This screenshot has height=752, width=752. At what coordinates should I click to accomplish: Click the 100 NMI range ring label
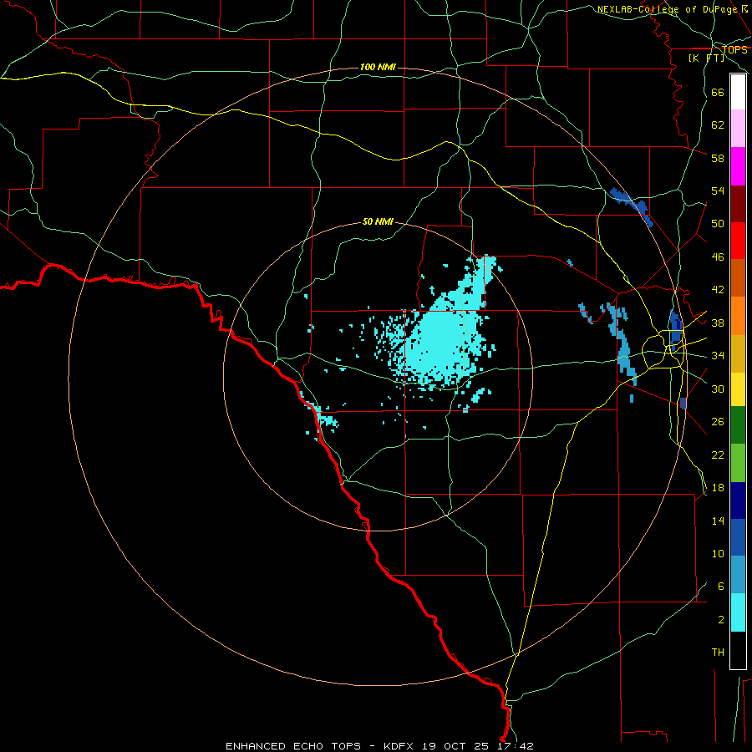(378, 67)
